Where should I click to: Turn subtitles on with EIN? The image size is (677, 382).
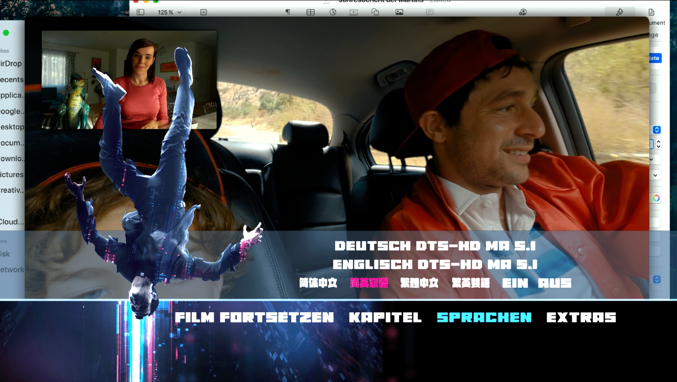515,283
